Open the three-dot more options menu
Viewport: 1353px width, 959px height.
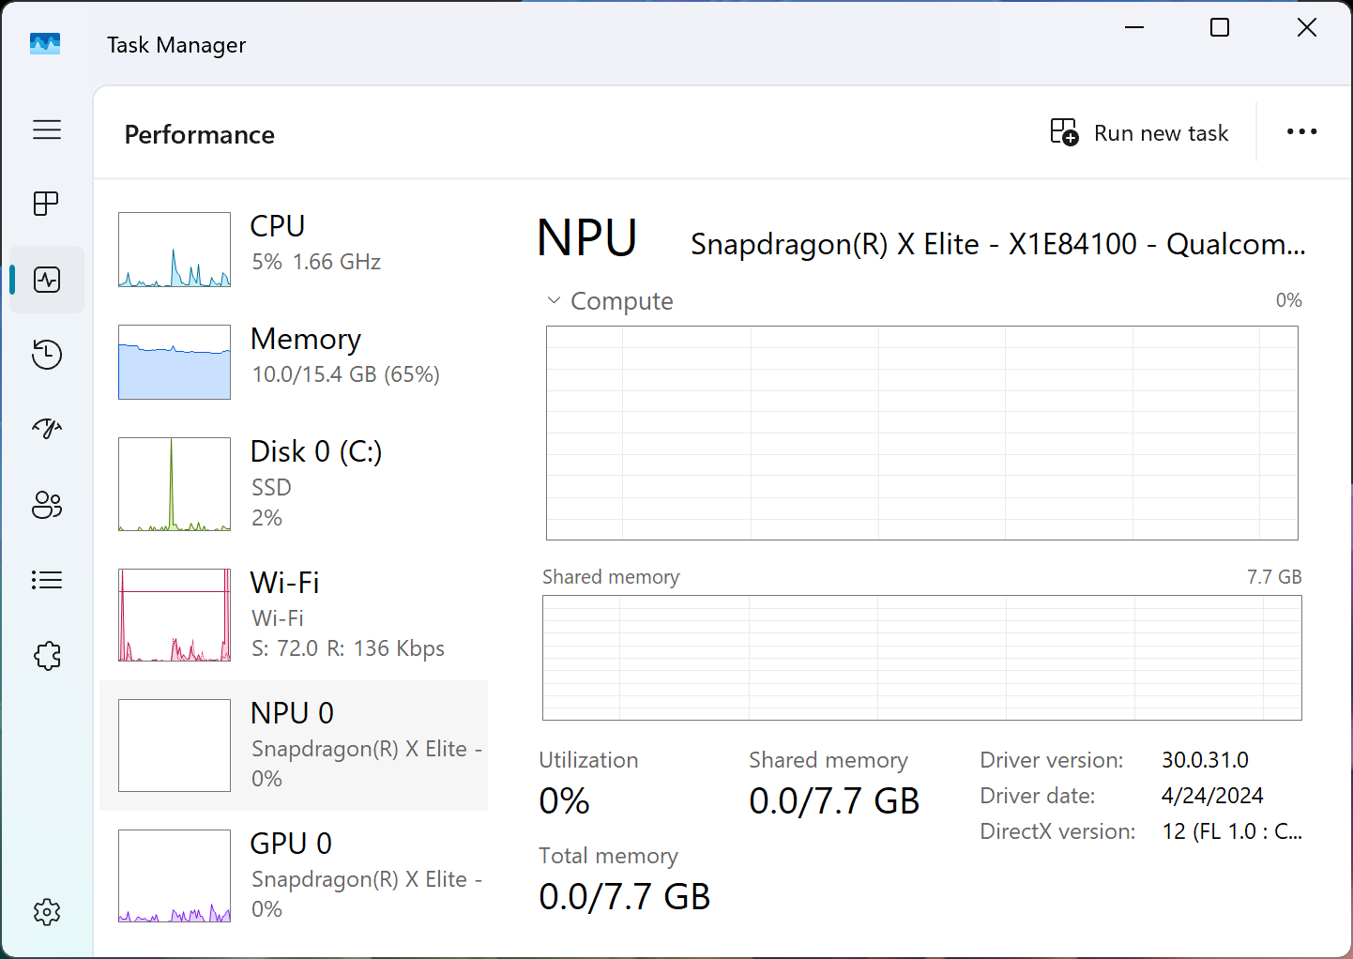click(x=1301, y=132)
